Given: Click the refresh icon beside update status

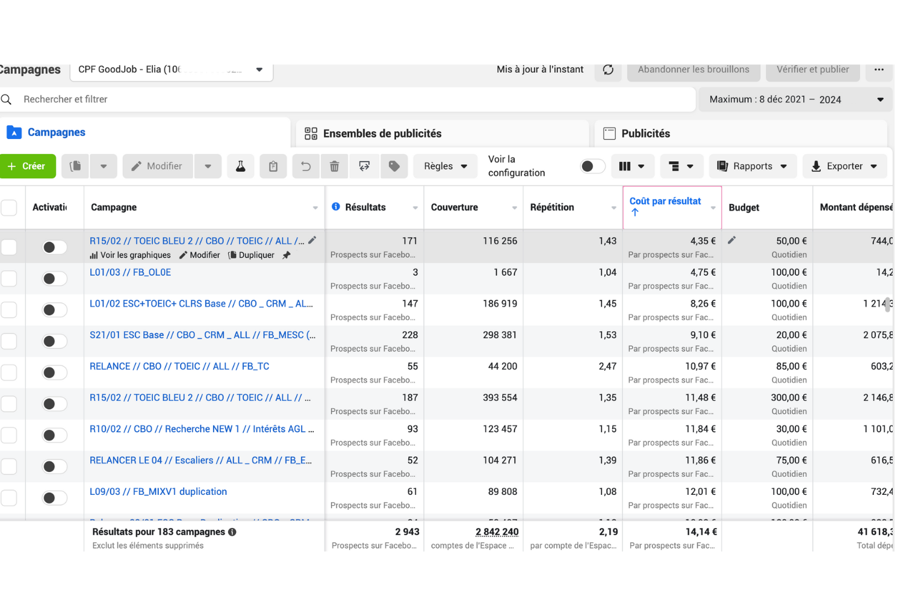Looking at the screenshot, I should (608, 70).
